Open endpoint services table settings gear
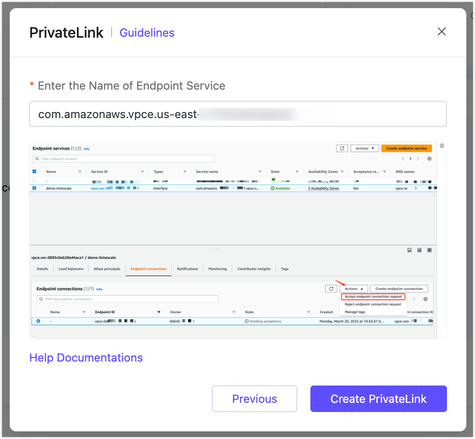This screenshot has width=475, height=439. coord(430,159)
